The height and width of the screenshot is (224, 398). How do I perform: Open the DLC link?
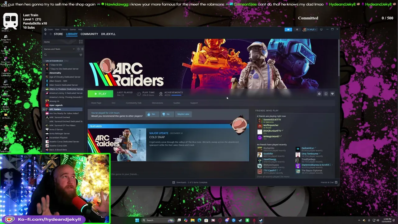click(113, 103)
